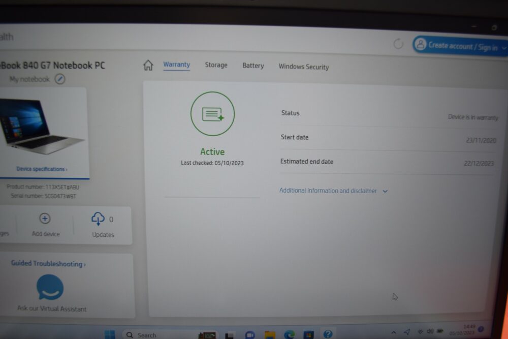Click the Device is in warranty value

473,117
